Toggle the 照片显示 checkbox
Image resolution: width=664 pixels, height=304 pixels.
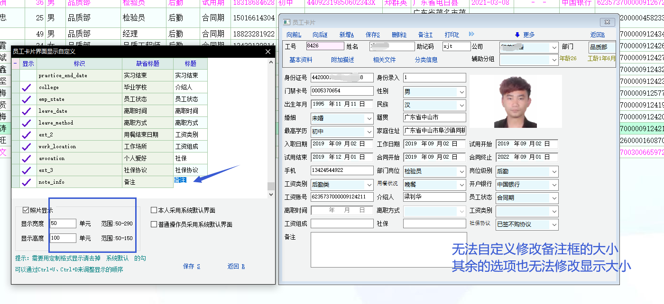pos(26,210)
